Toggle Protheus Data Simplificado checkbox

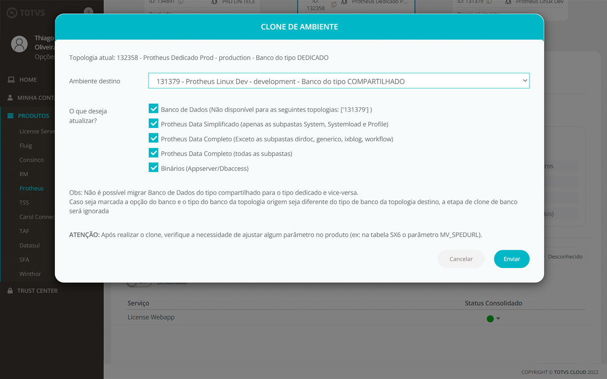(154, 124)
